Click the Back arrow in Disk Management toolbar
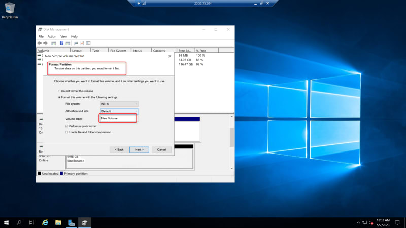This screenshot has width=406, height=228. 40,43
